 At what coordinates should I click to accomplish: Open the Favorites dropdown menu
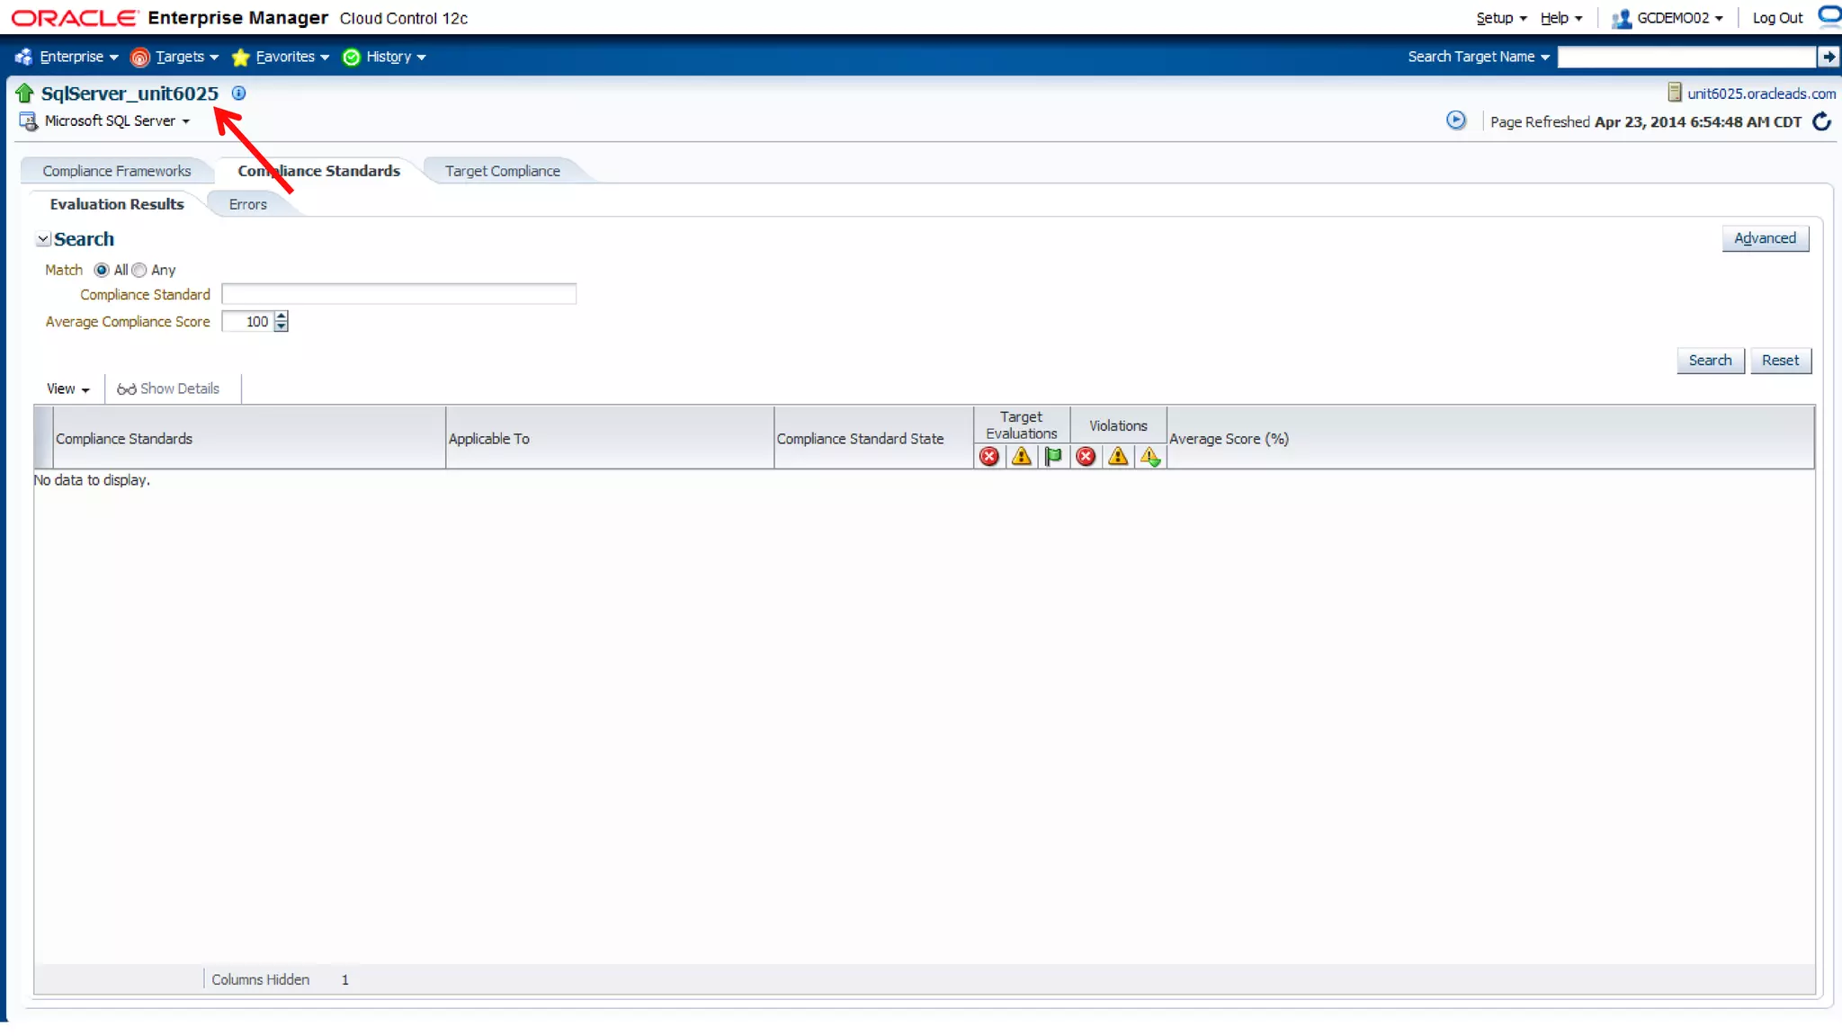point(292,57)
